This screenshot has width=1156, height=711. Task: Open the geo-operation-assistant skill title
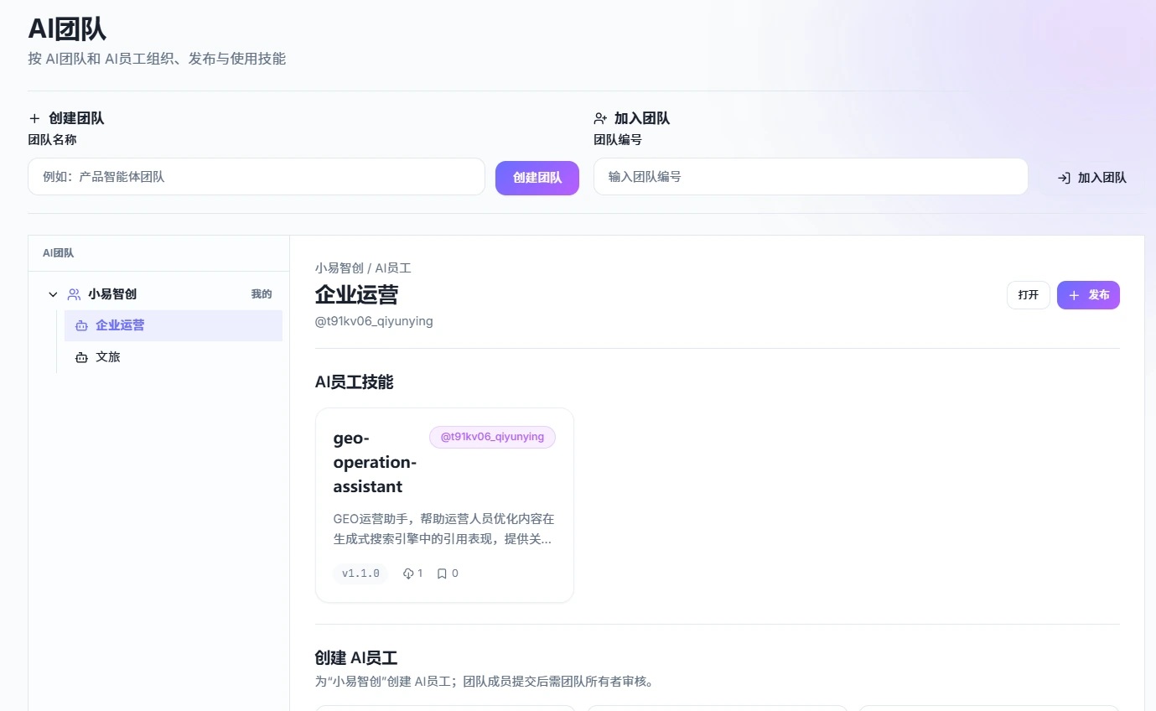click(375, 462)
